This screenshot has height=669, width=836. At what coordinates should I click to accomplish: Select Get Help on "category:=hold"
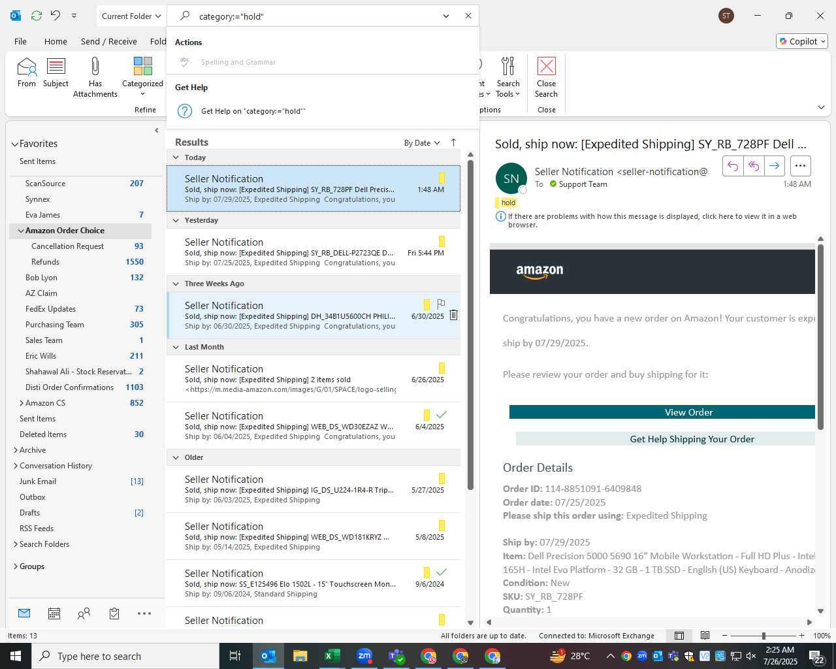[x=253, y=111]
